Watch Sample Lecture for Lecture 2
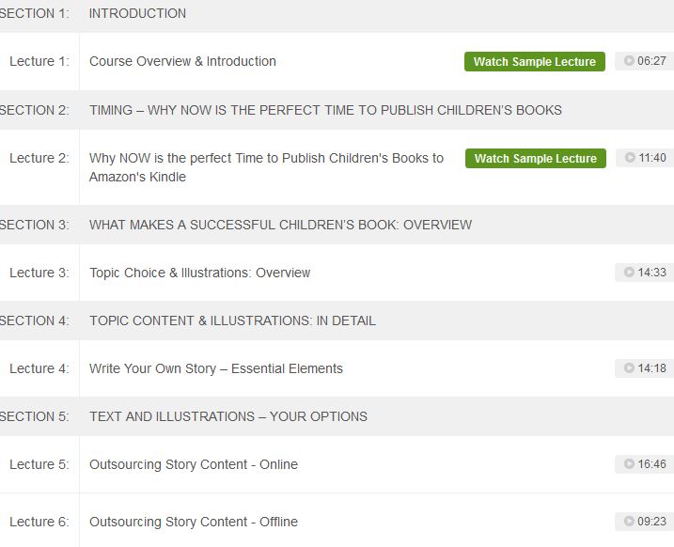Viewport: 674px width, 547px height. pyautogui.click(x=536, y=158)
